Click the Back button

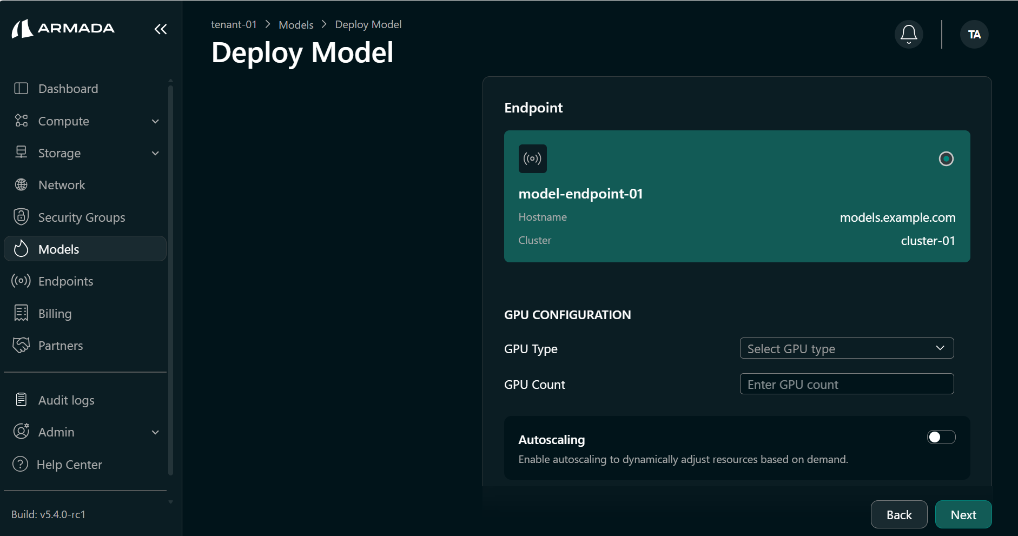(x=899, y=514)
